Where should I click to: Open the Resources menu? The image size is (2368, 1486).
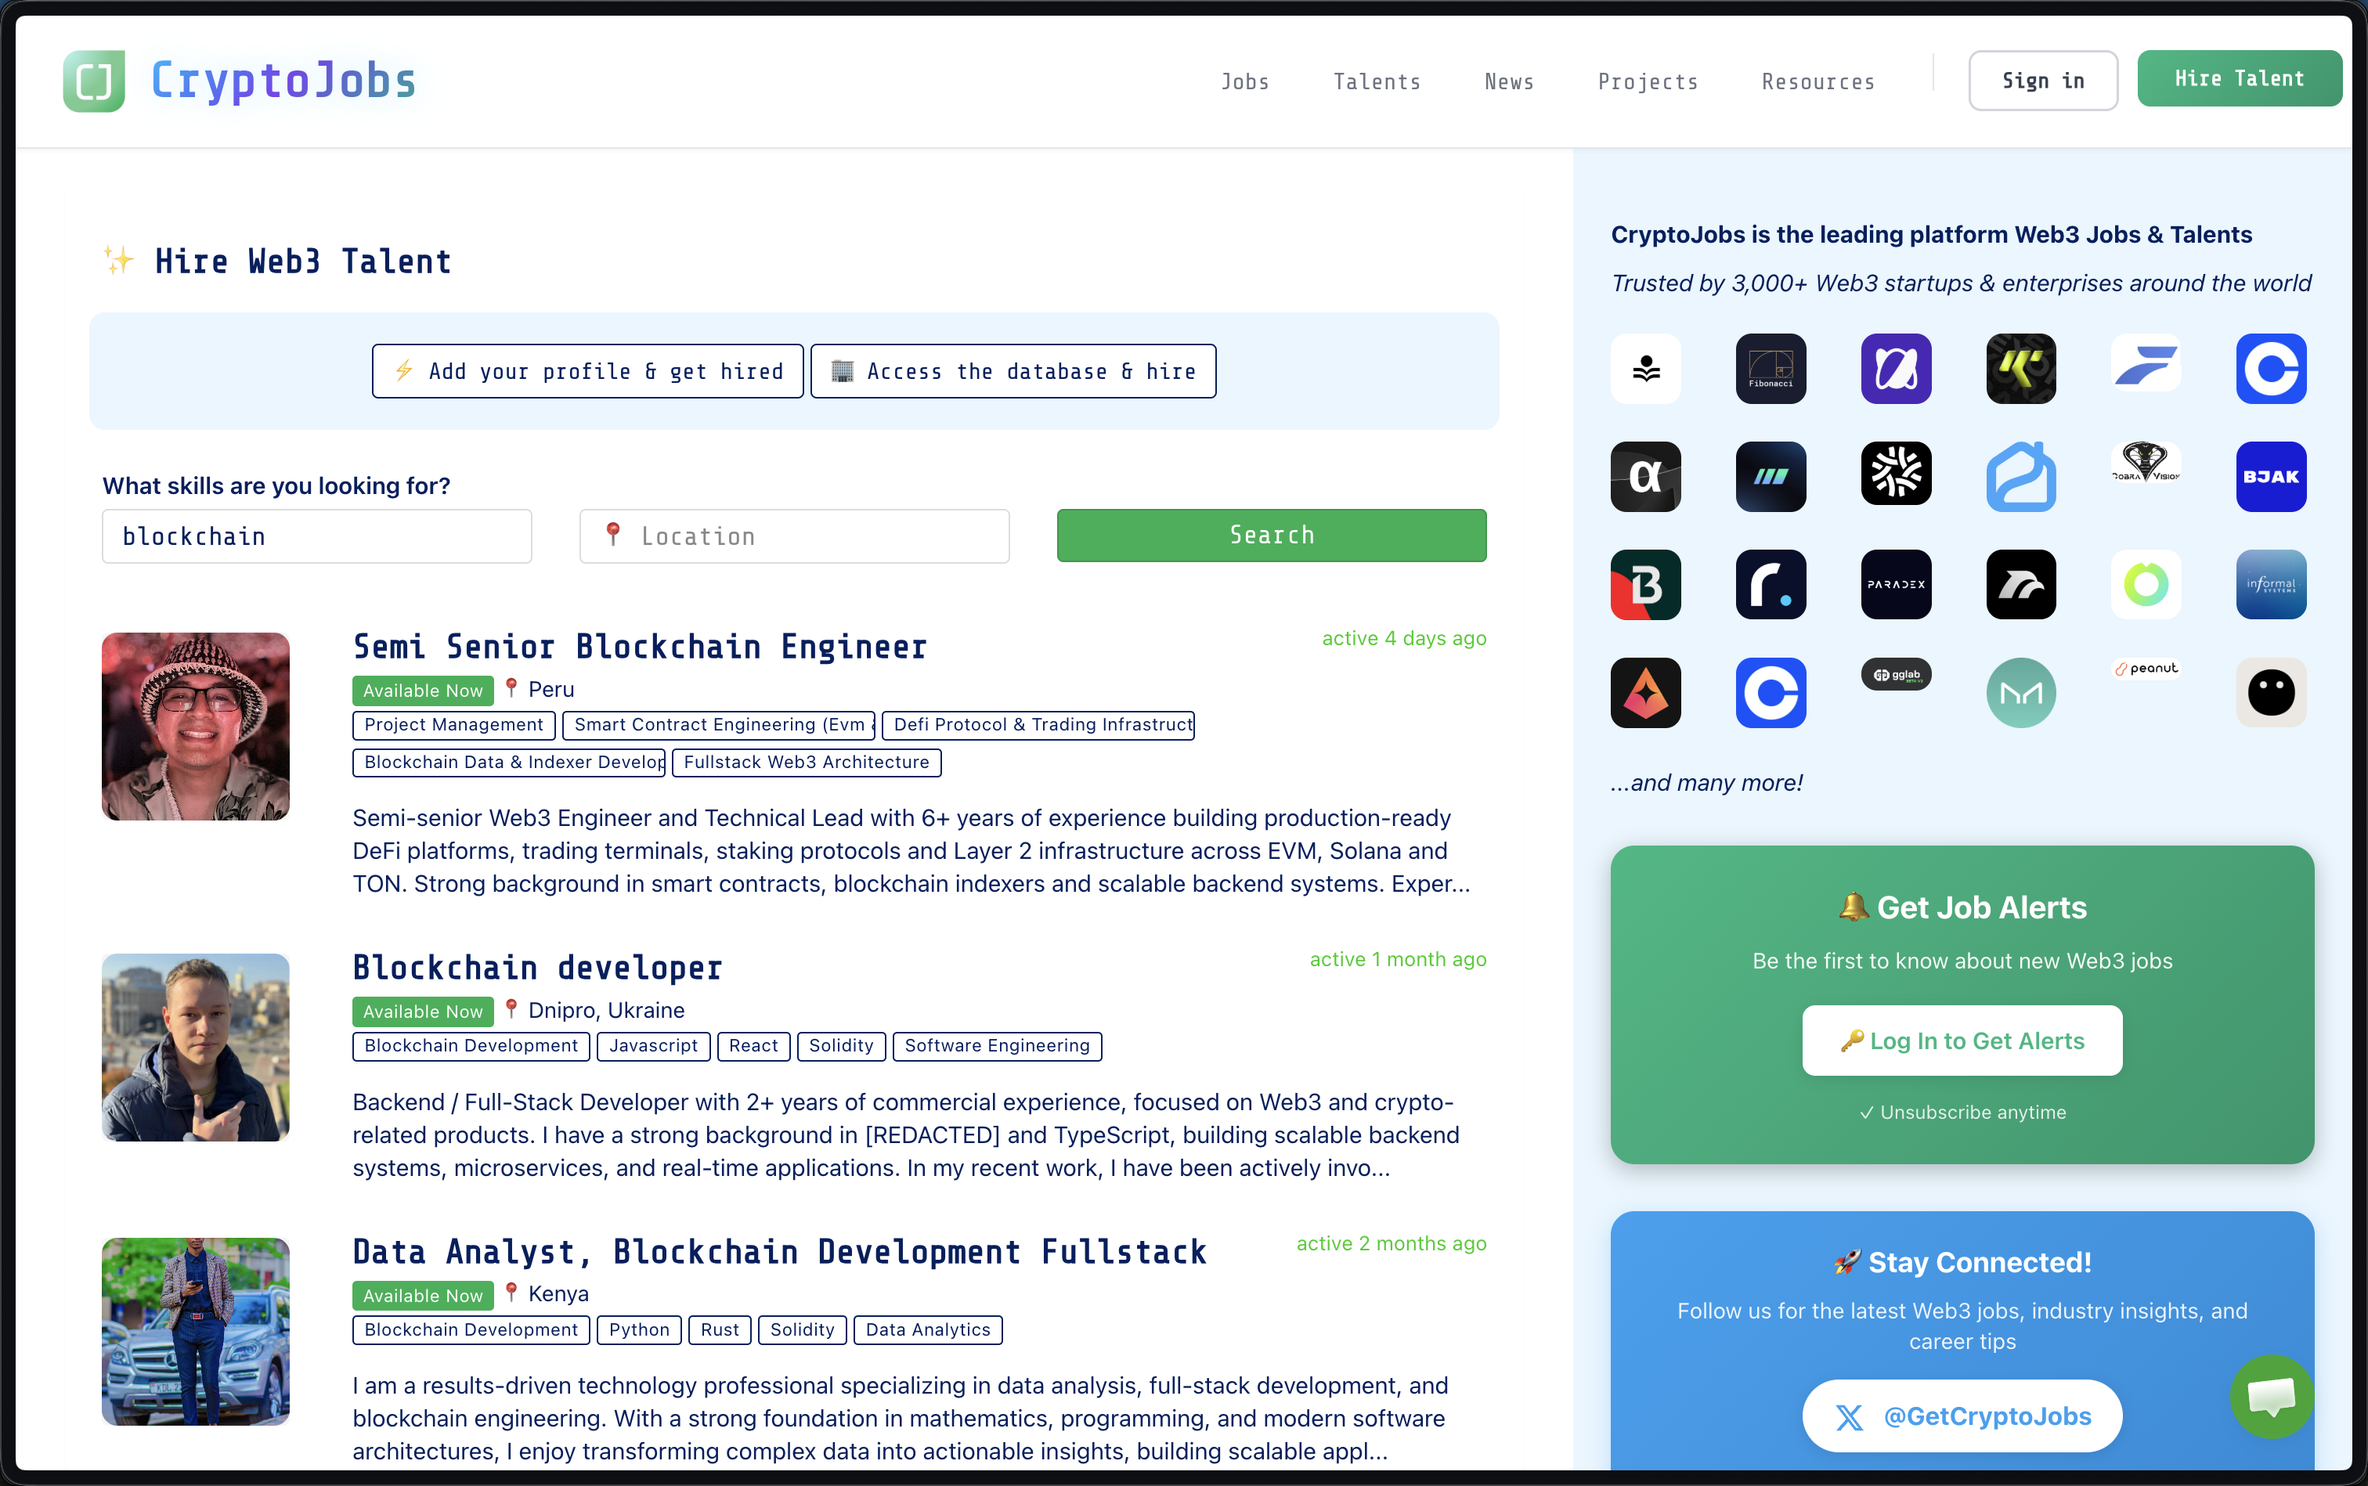coord(1818,81)
